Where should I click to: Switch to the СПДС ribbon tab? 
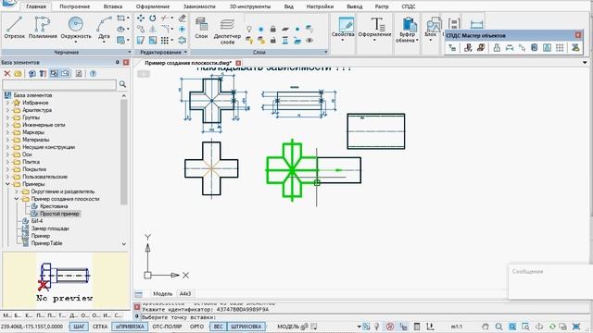[x=409, y=6]
